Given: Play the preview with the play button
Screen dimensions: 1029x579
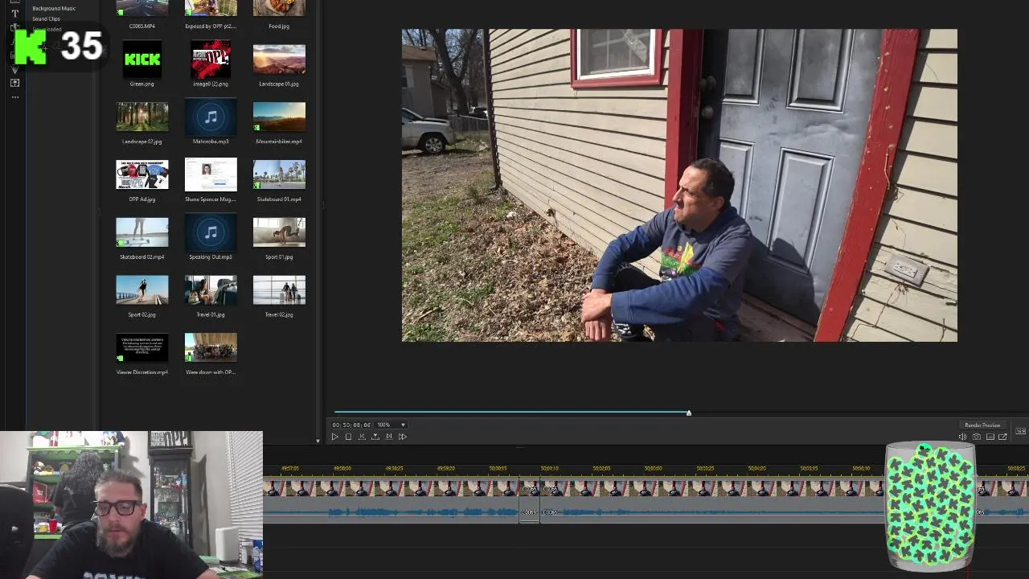Looking at the screenshot, I should point(335,437).
